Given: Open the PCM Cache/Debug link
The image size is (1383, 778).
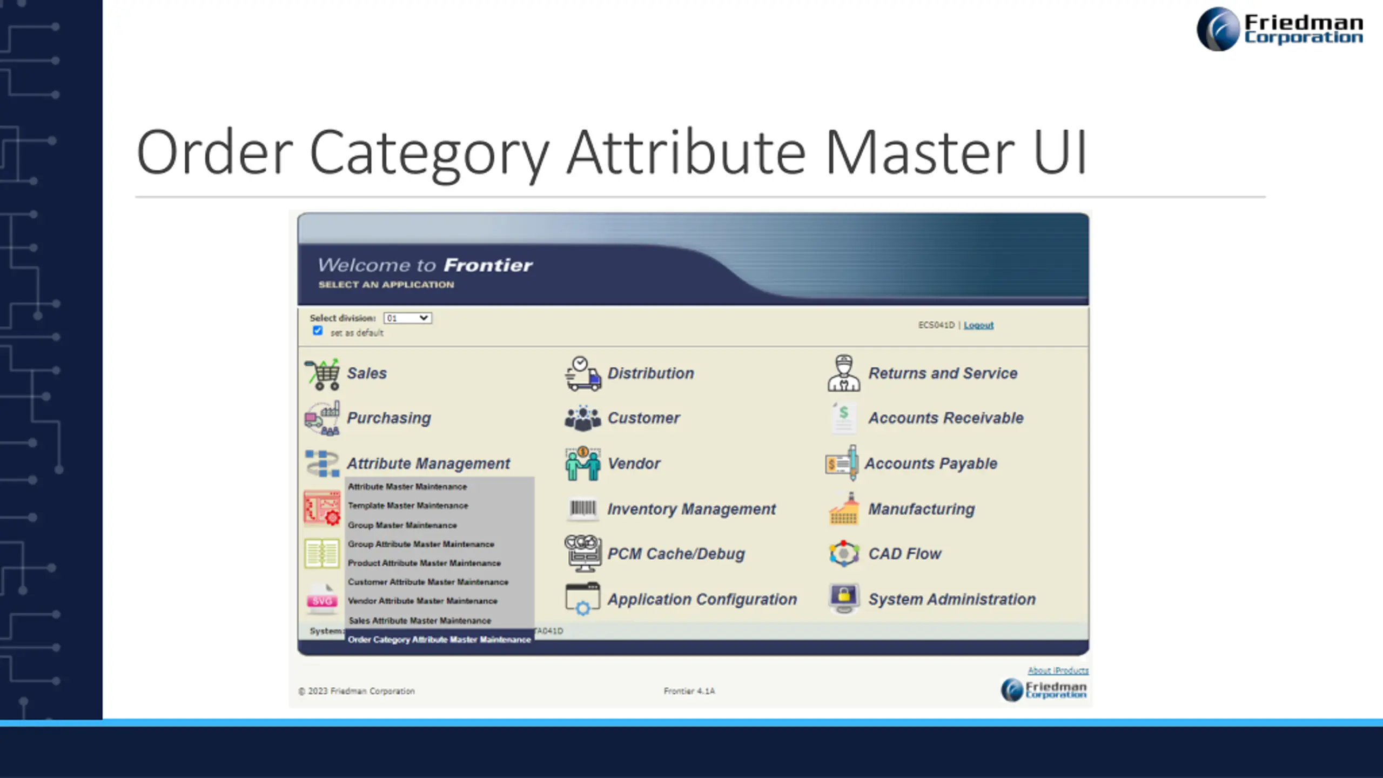Looking at the screenshot, I should tap(676, 554).
